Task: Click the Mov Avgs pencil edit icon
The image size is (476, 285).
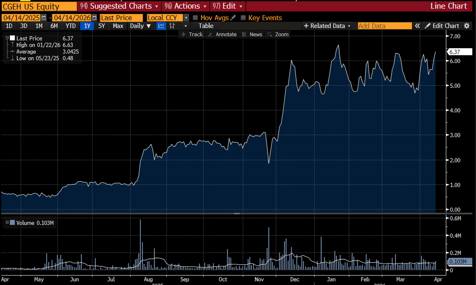Action: coord(233,18)
